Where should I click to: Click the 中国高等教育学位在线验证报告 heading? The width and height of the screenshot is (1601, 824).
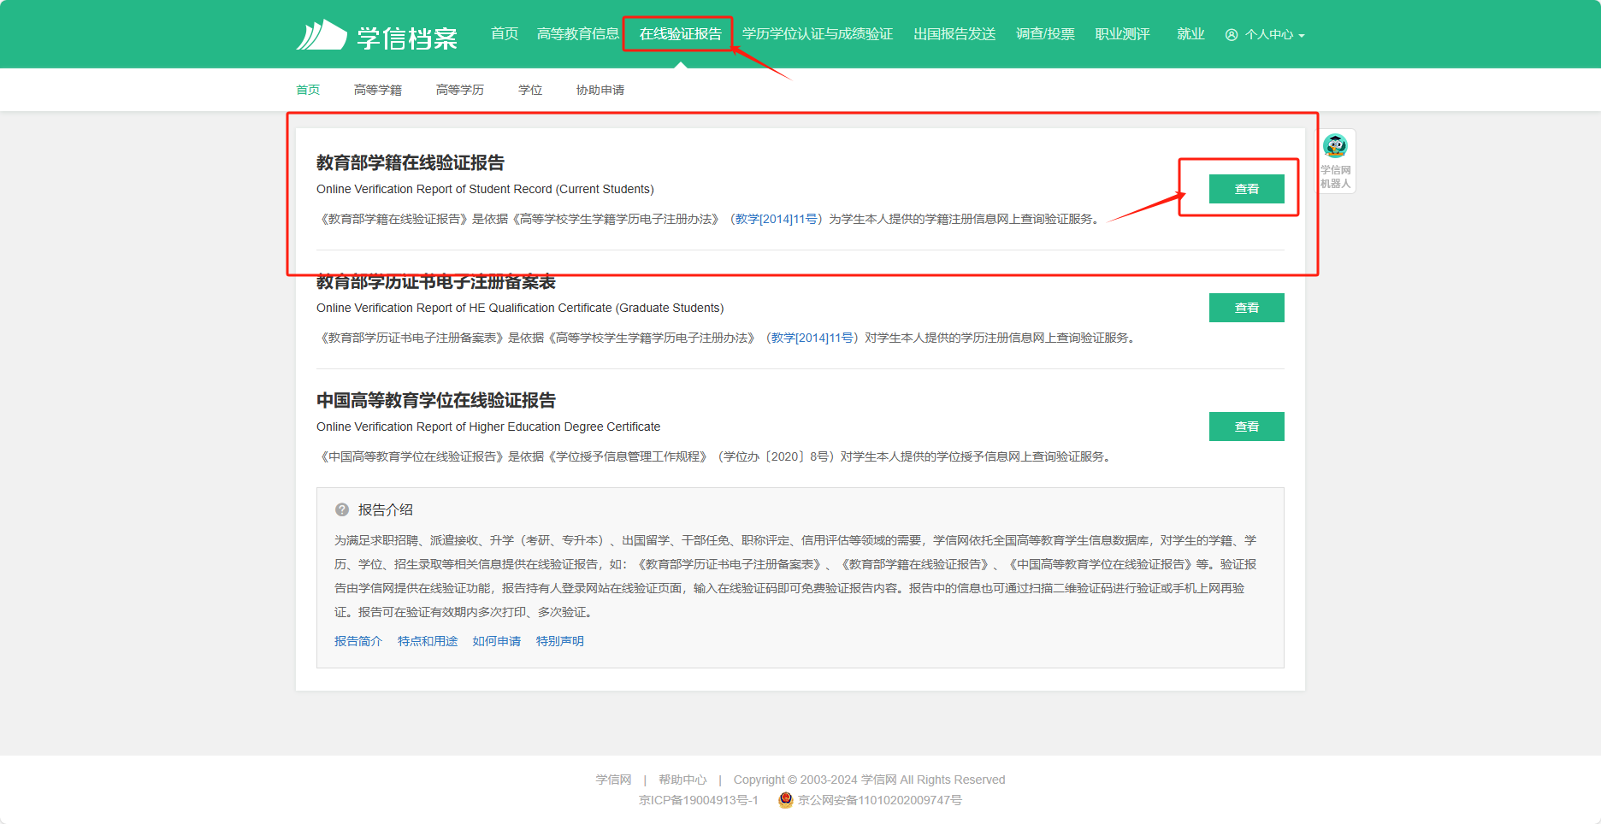tap(436, 400)
